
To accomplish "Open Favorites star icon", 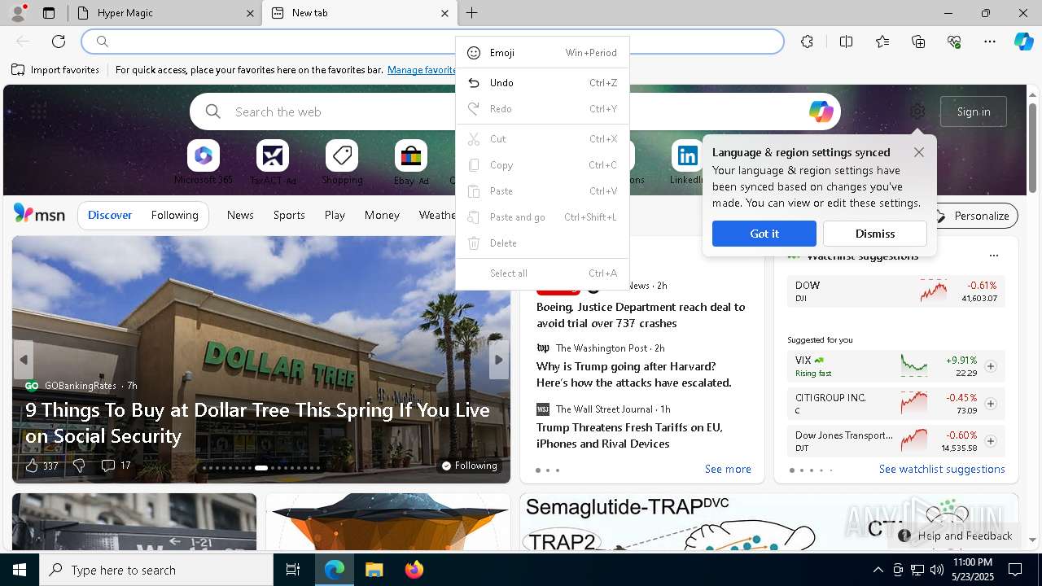I will pyautogui.click(x=882, y=42).
